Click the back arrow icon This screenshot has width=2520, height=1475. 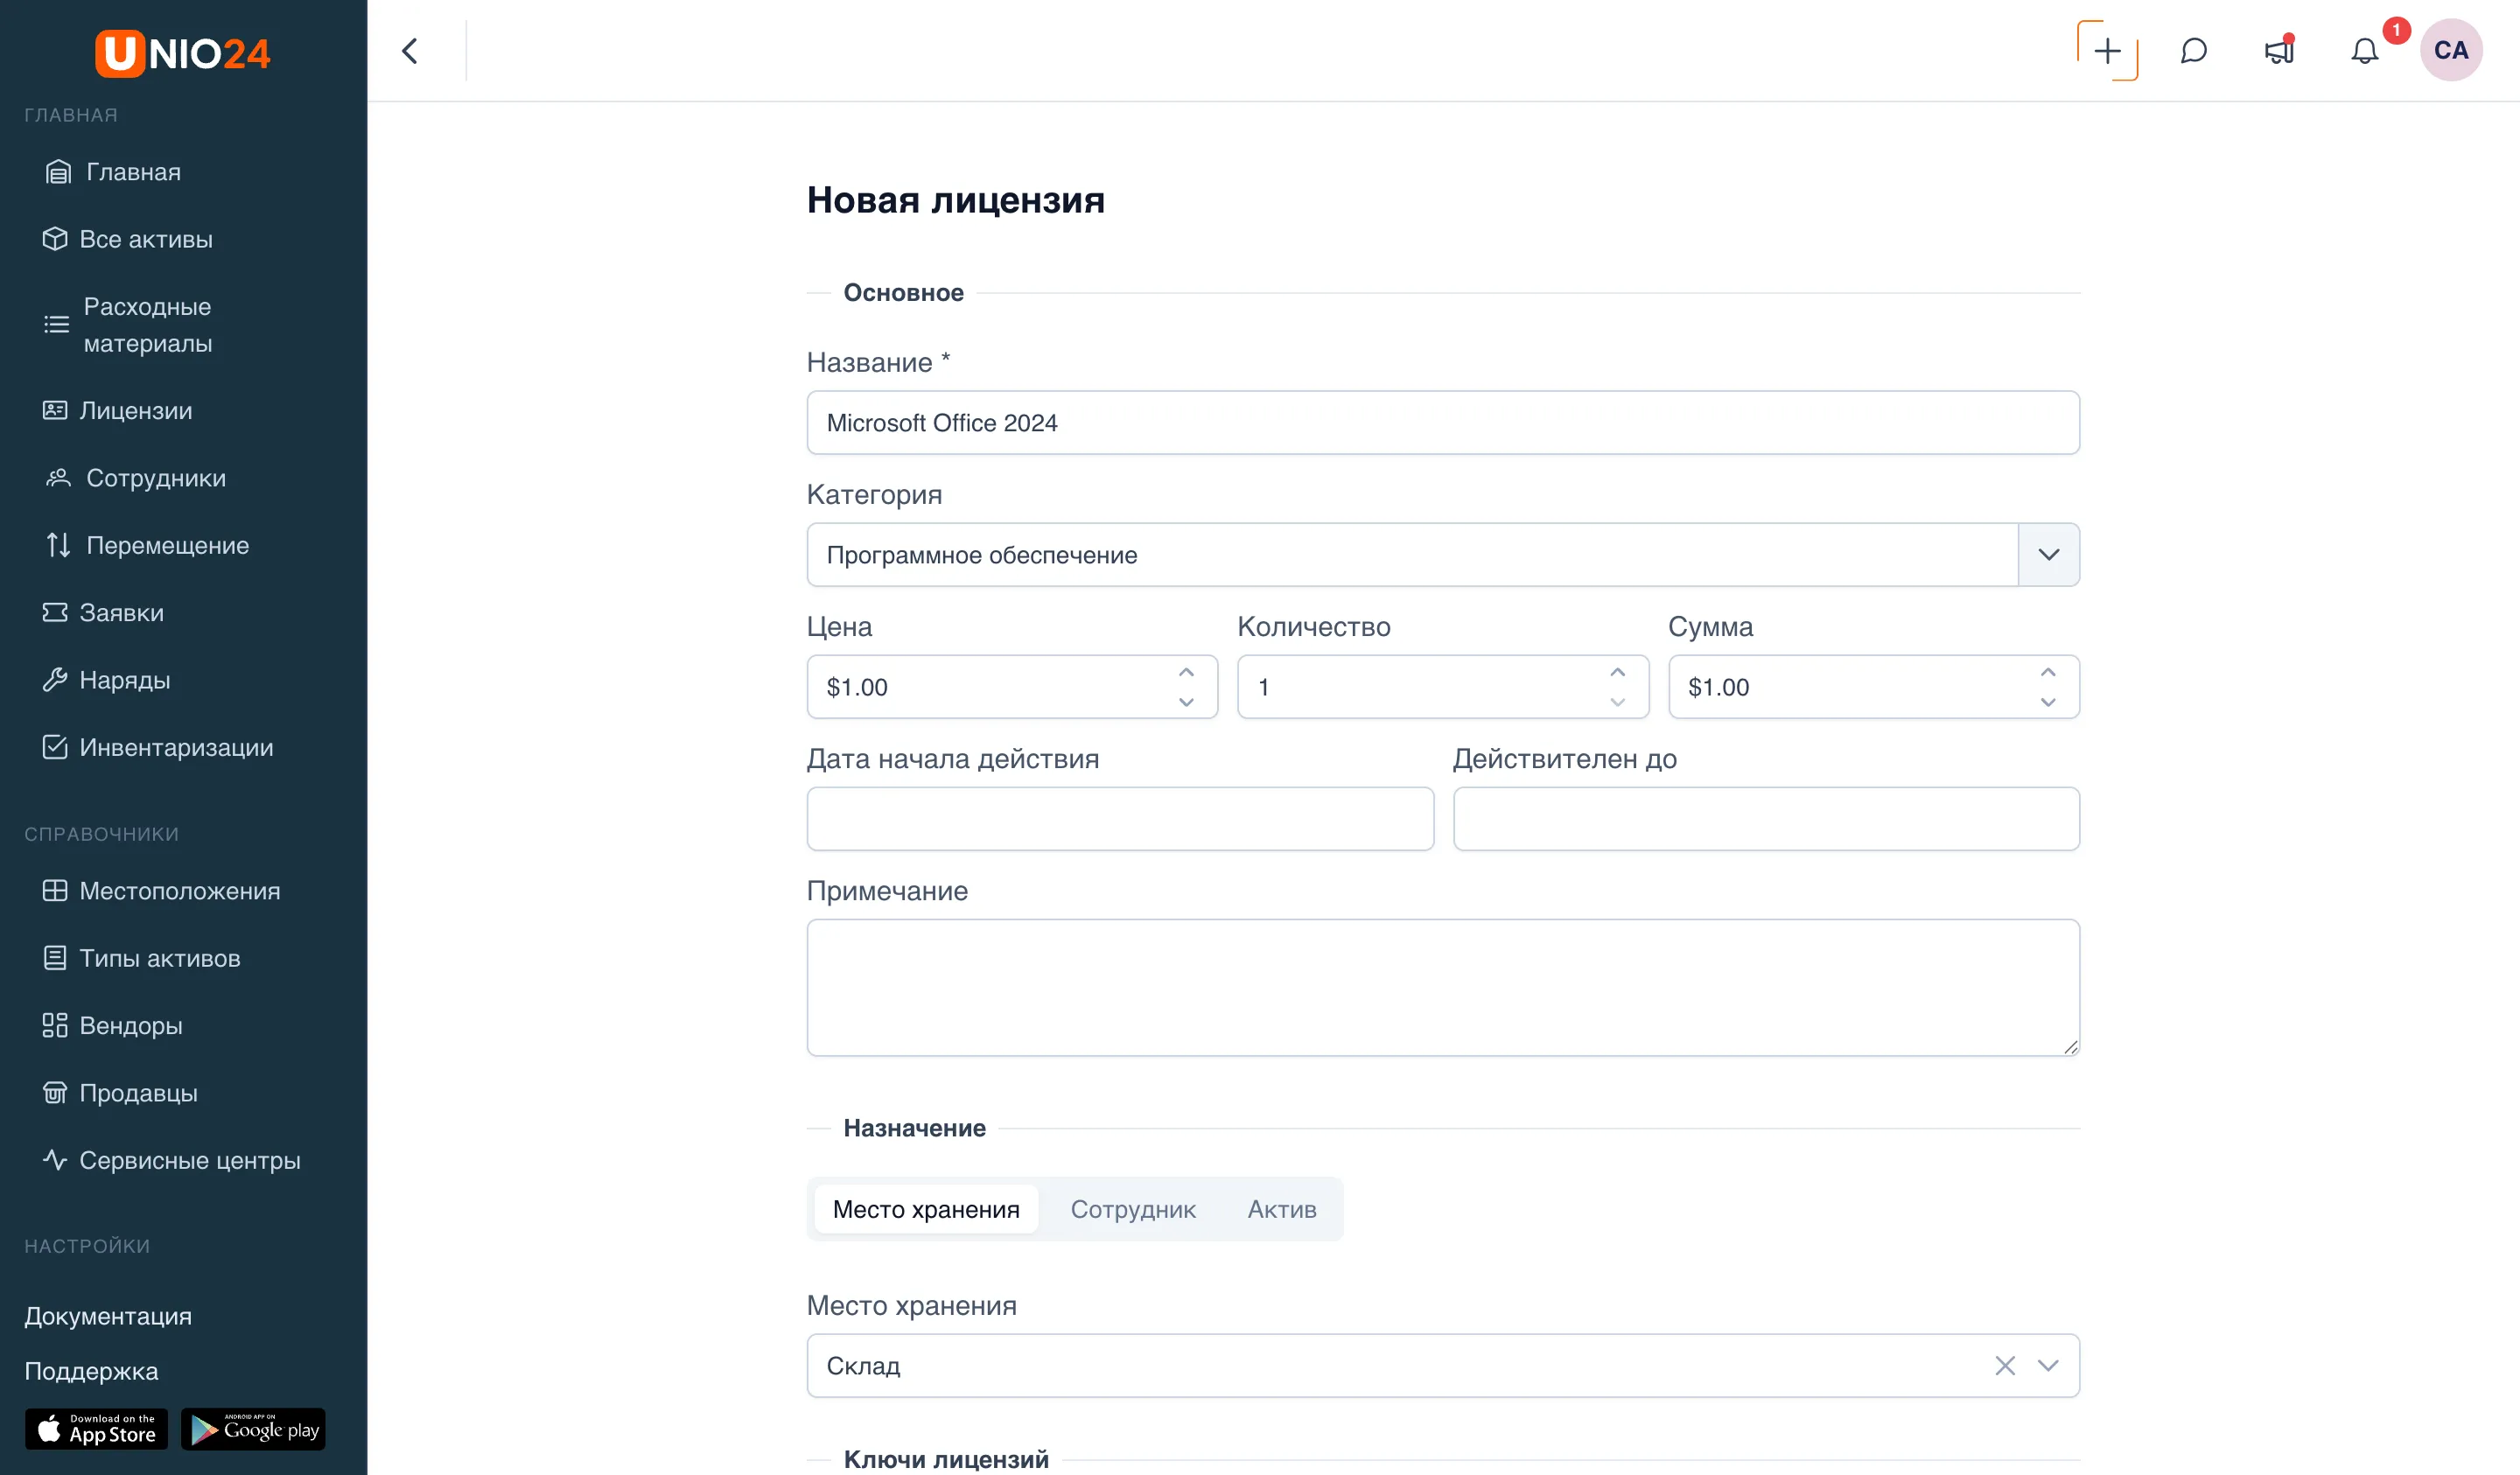pyautogui.click(x=410, y=51)
